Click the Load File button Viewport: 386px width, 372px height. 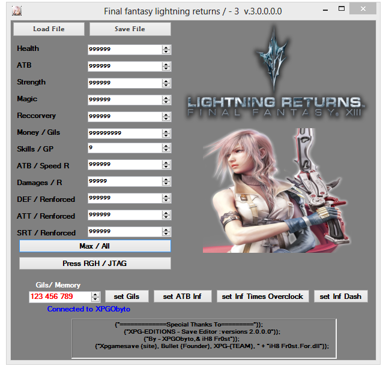coord(49,29)
